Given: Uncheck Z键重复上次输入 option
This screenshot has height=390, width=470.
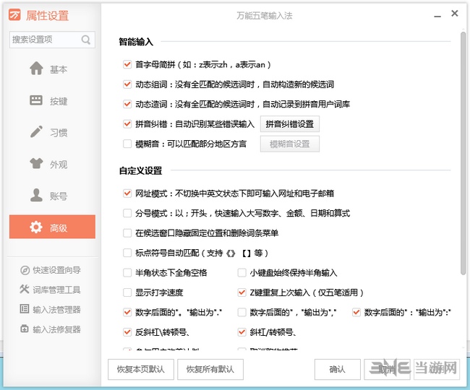Looking at the screenshot, I should click(242, 292).
